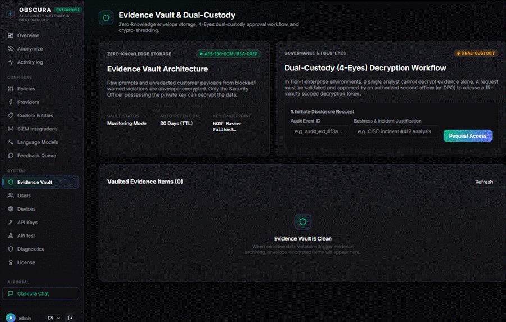506x322 pixels.
Task: Click the Overview grid icon in sidebar
Action: pos(11,35)
